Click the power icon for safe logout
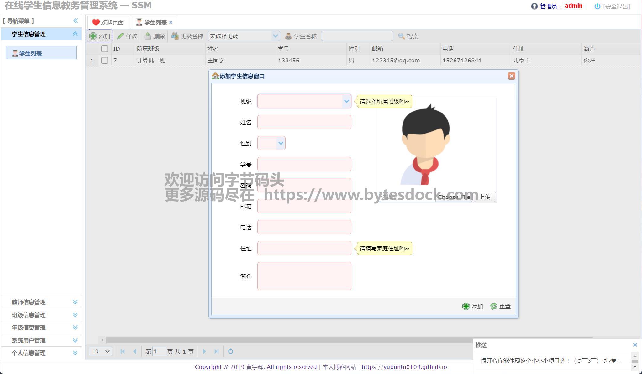642x374 pixels. pos(597,6)
